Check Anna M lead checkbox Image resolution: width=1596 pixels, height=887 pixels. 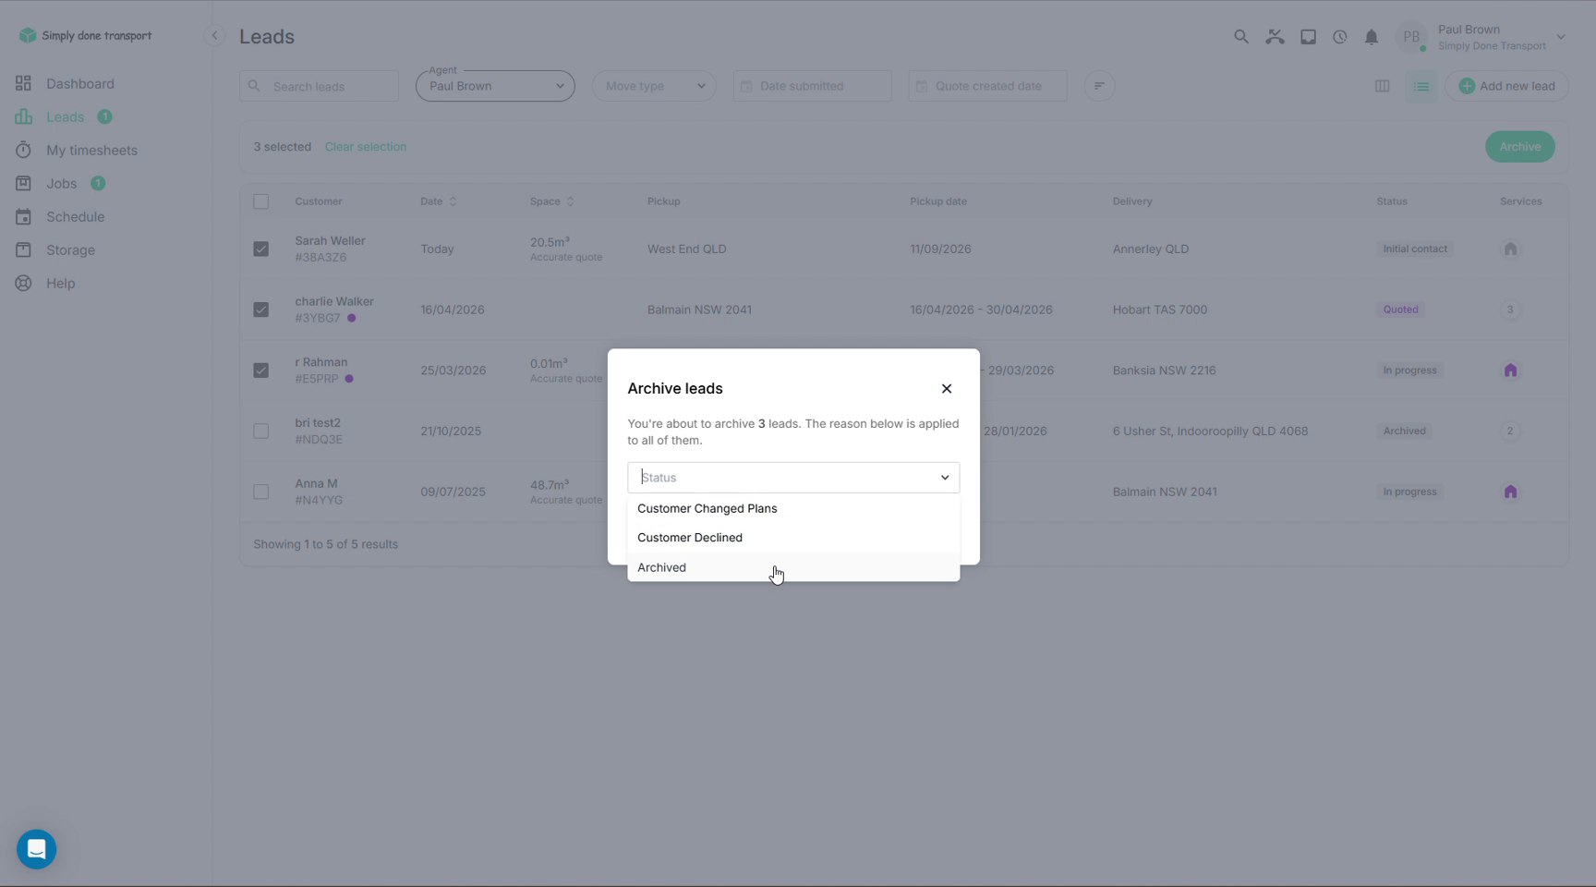[x=261, y=492]
